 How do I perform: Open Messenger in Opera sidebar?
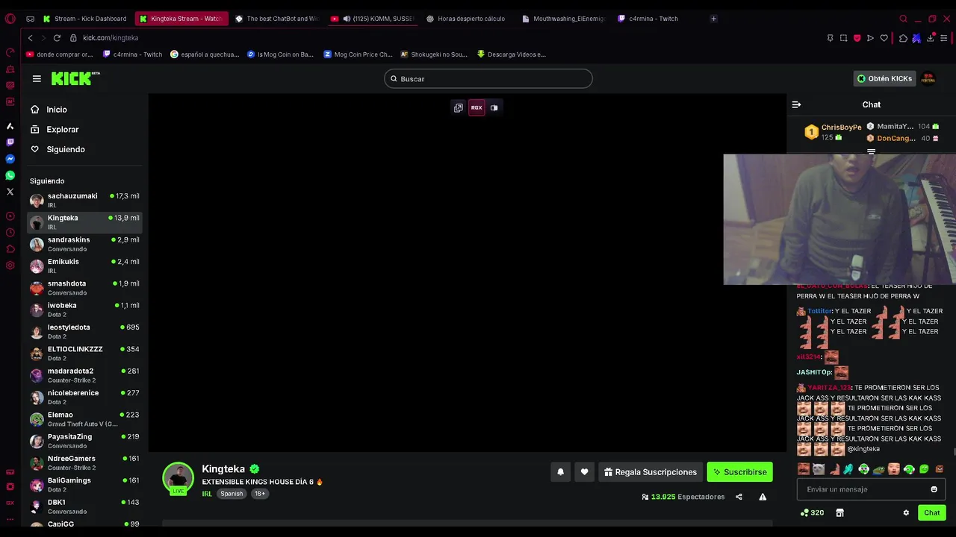[x=10, y=159]
